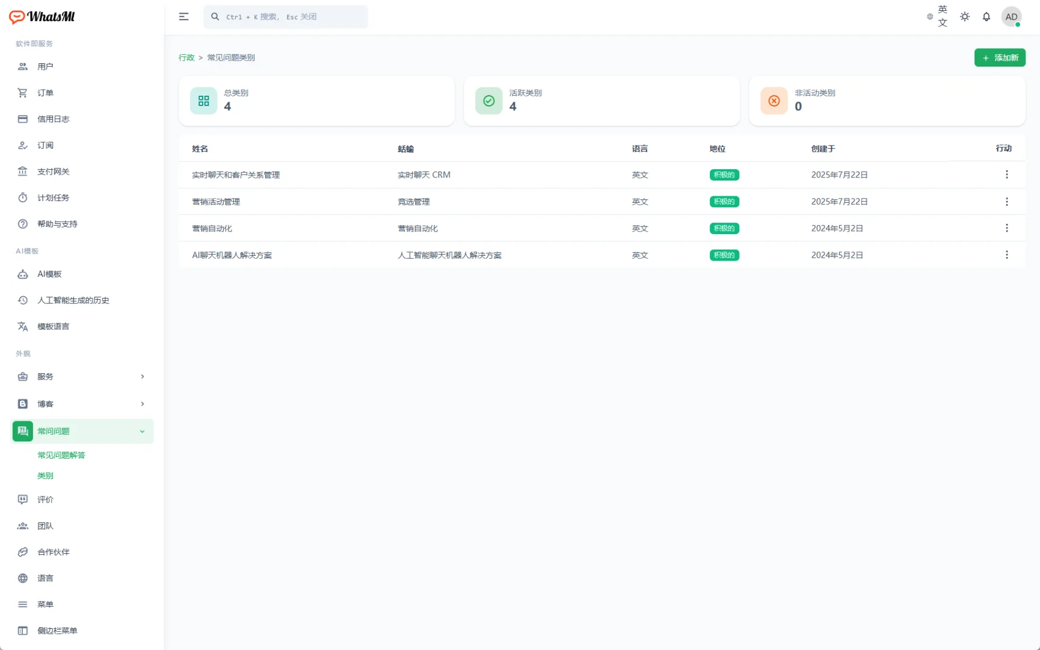Screen dimensions: 1040x650
Task: Click the 支付网关 bank icon
Action: [x=23, y=172]
